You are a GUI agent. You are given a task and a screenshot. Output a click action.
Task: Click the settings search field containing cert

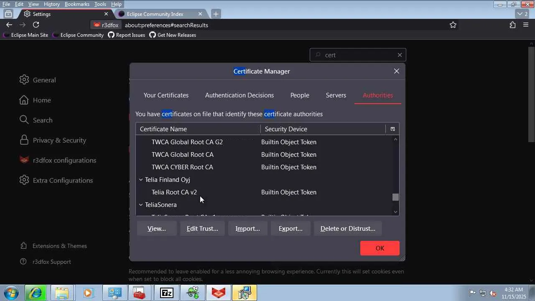[358, 55]
